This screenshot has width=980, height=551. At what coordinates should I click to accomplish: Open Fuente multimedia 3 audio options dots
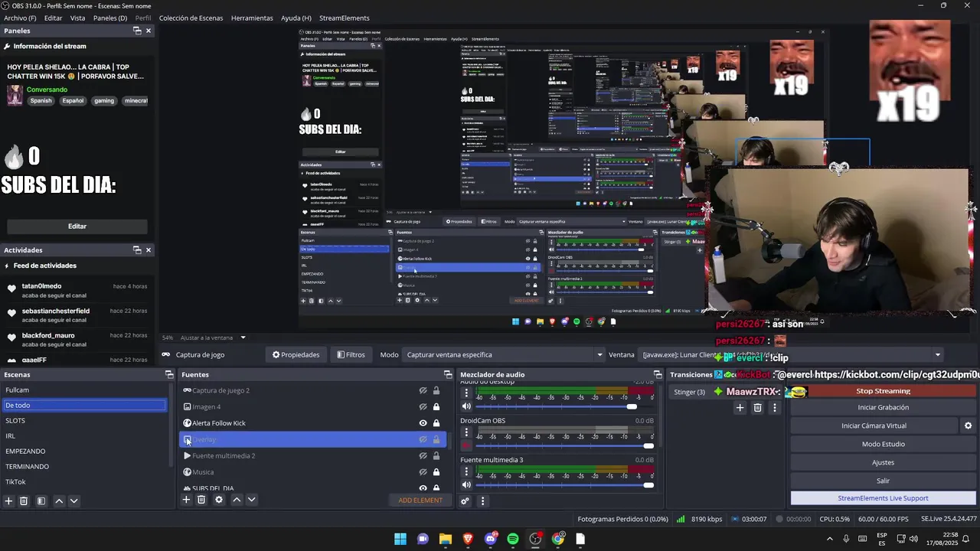[466, 472]
